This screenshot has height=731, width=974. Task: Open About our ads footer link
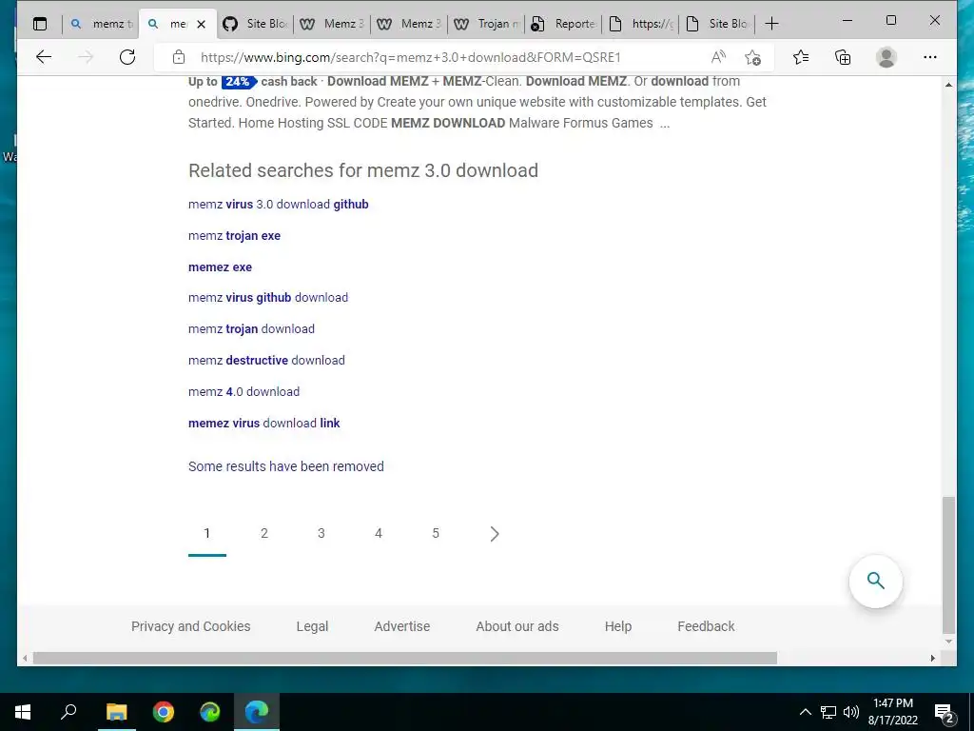517,626
